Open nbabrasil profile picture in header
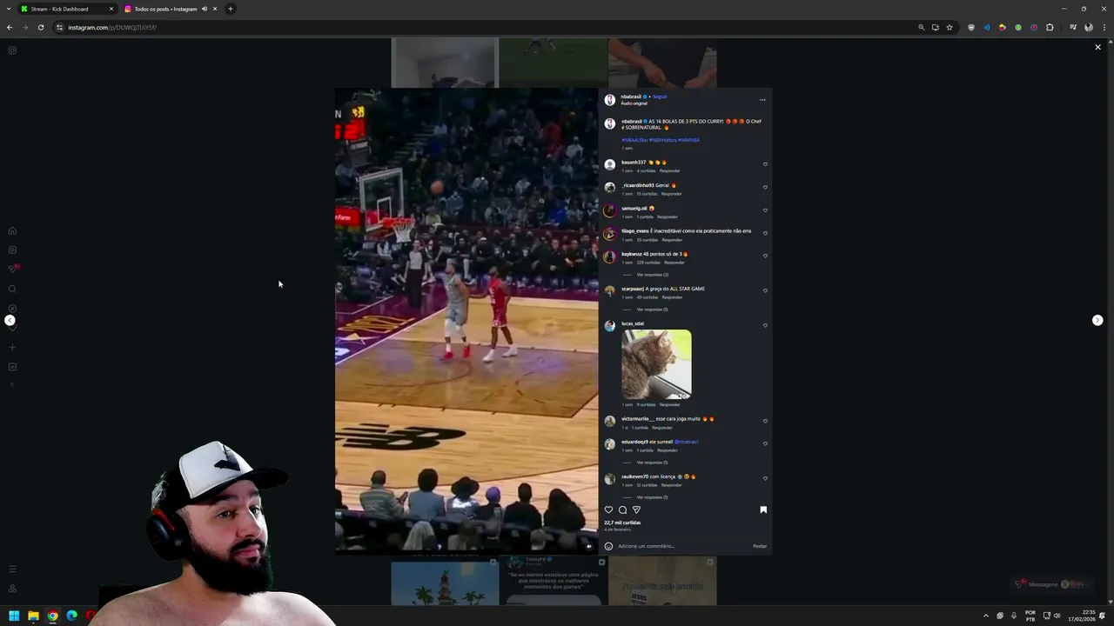 coord(610,100)
